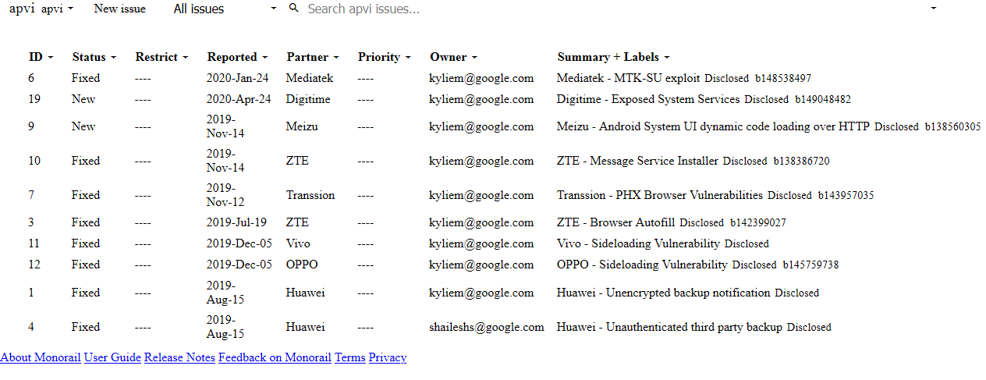Open the Reported column header menu
Viewport: 986px width, 380px height.
(x=237, y=57)
